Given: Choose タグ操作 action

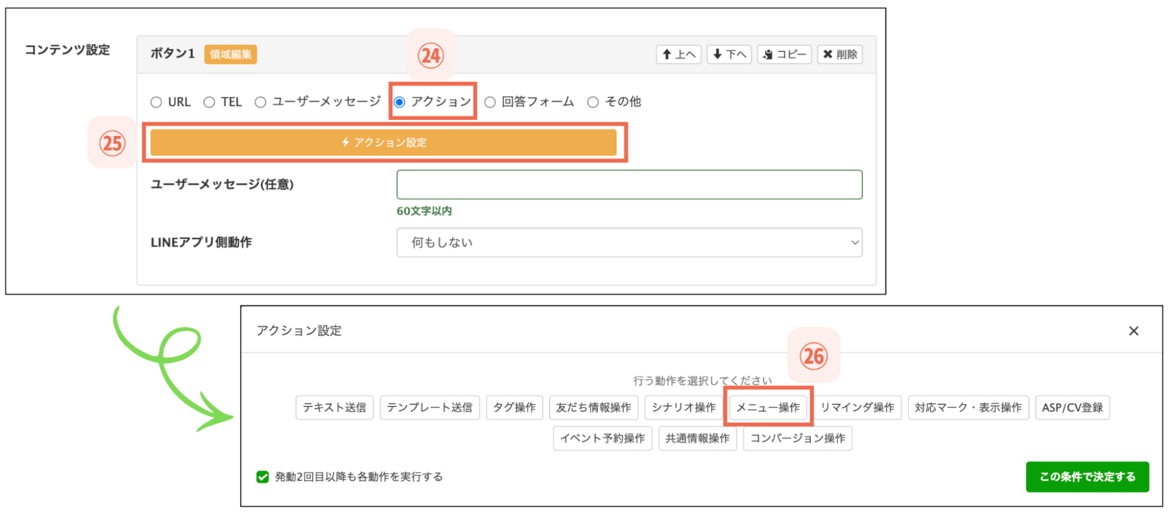Looking at the screenshot, I should point(514,408).
